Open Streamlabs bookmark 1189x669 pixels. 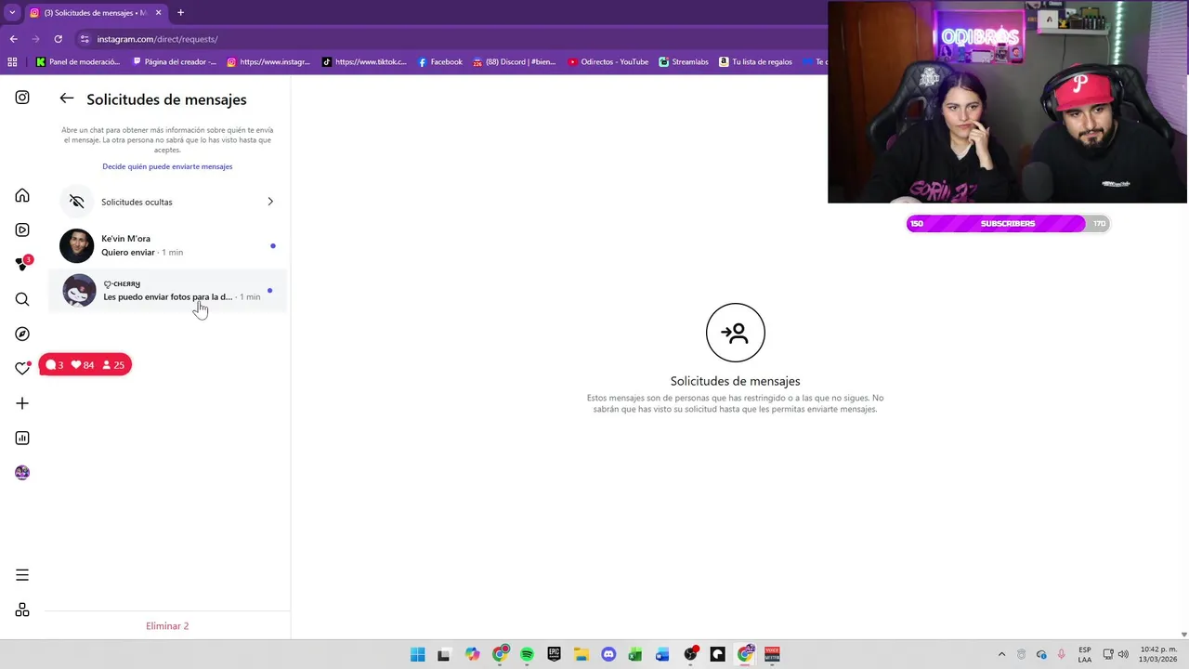(684, 62)
